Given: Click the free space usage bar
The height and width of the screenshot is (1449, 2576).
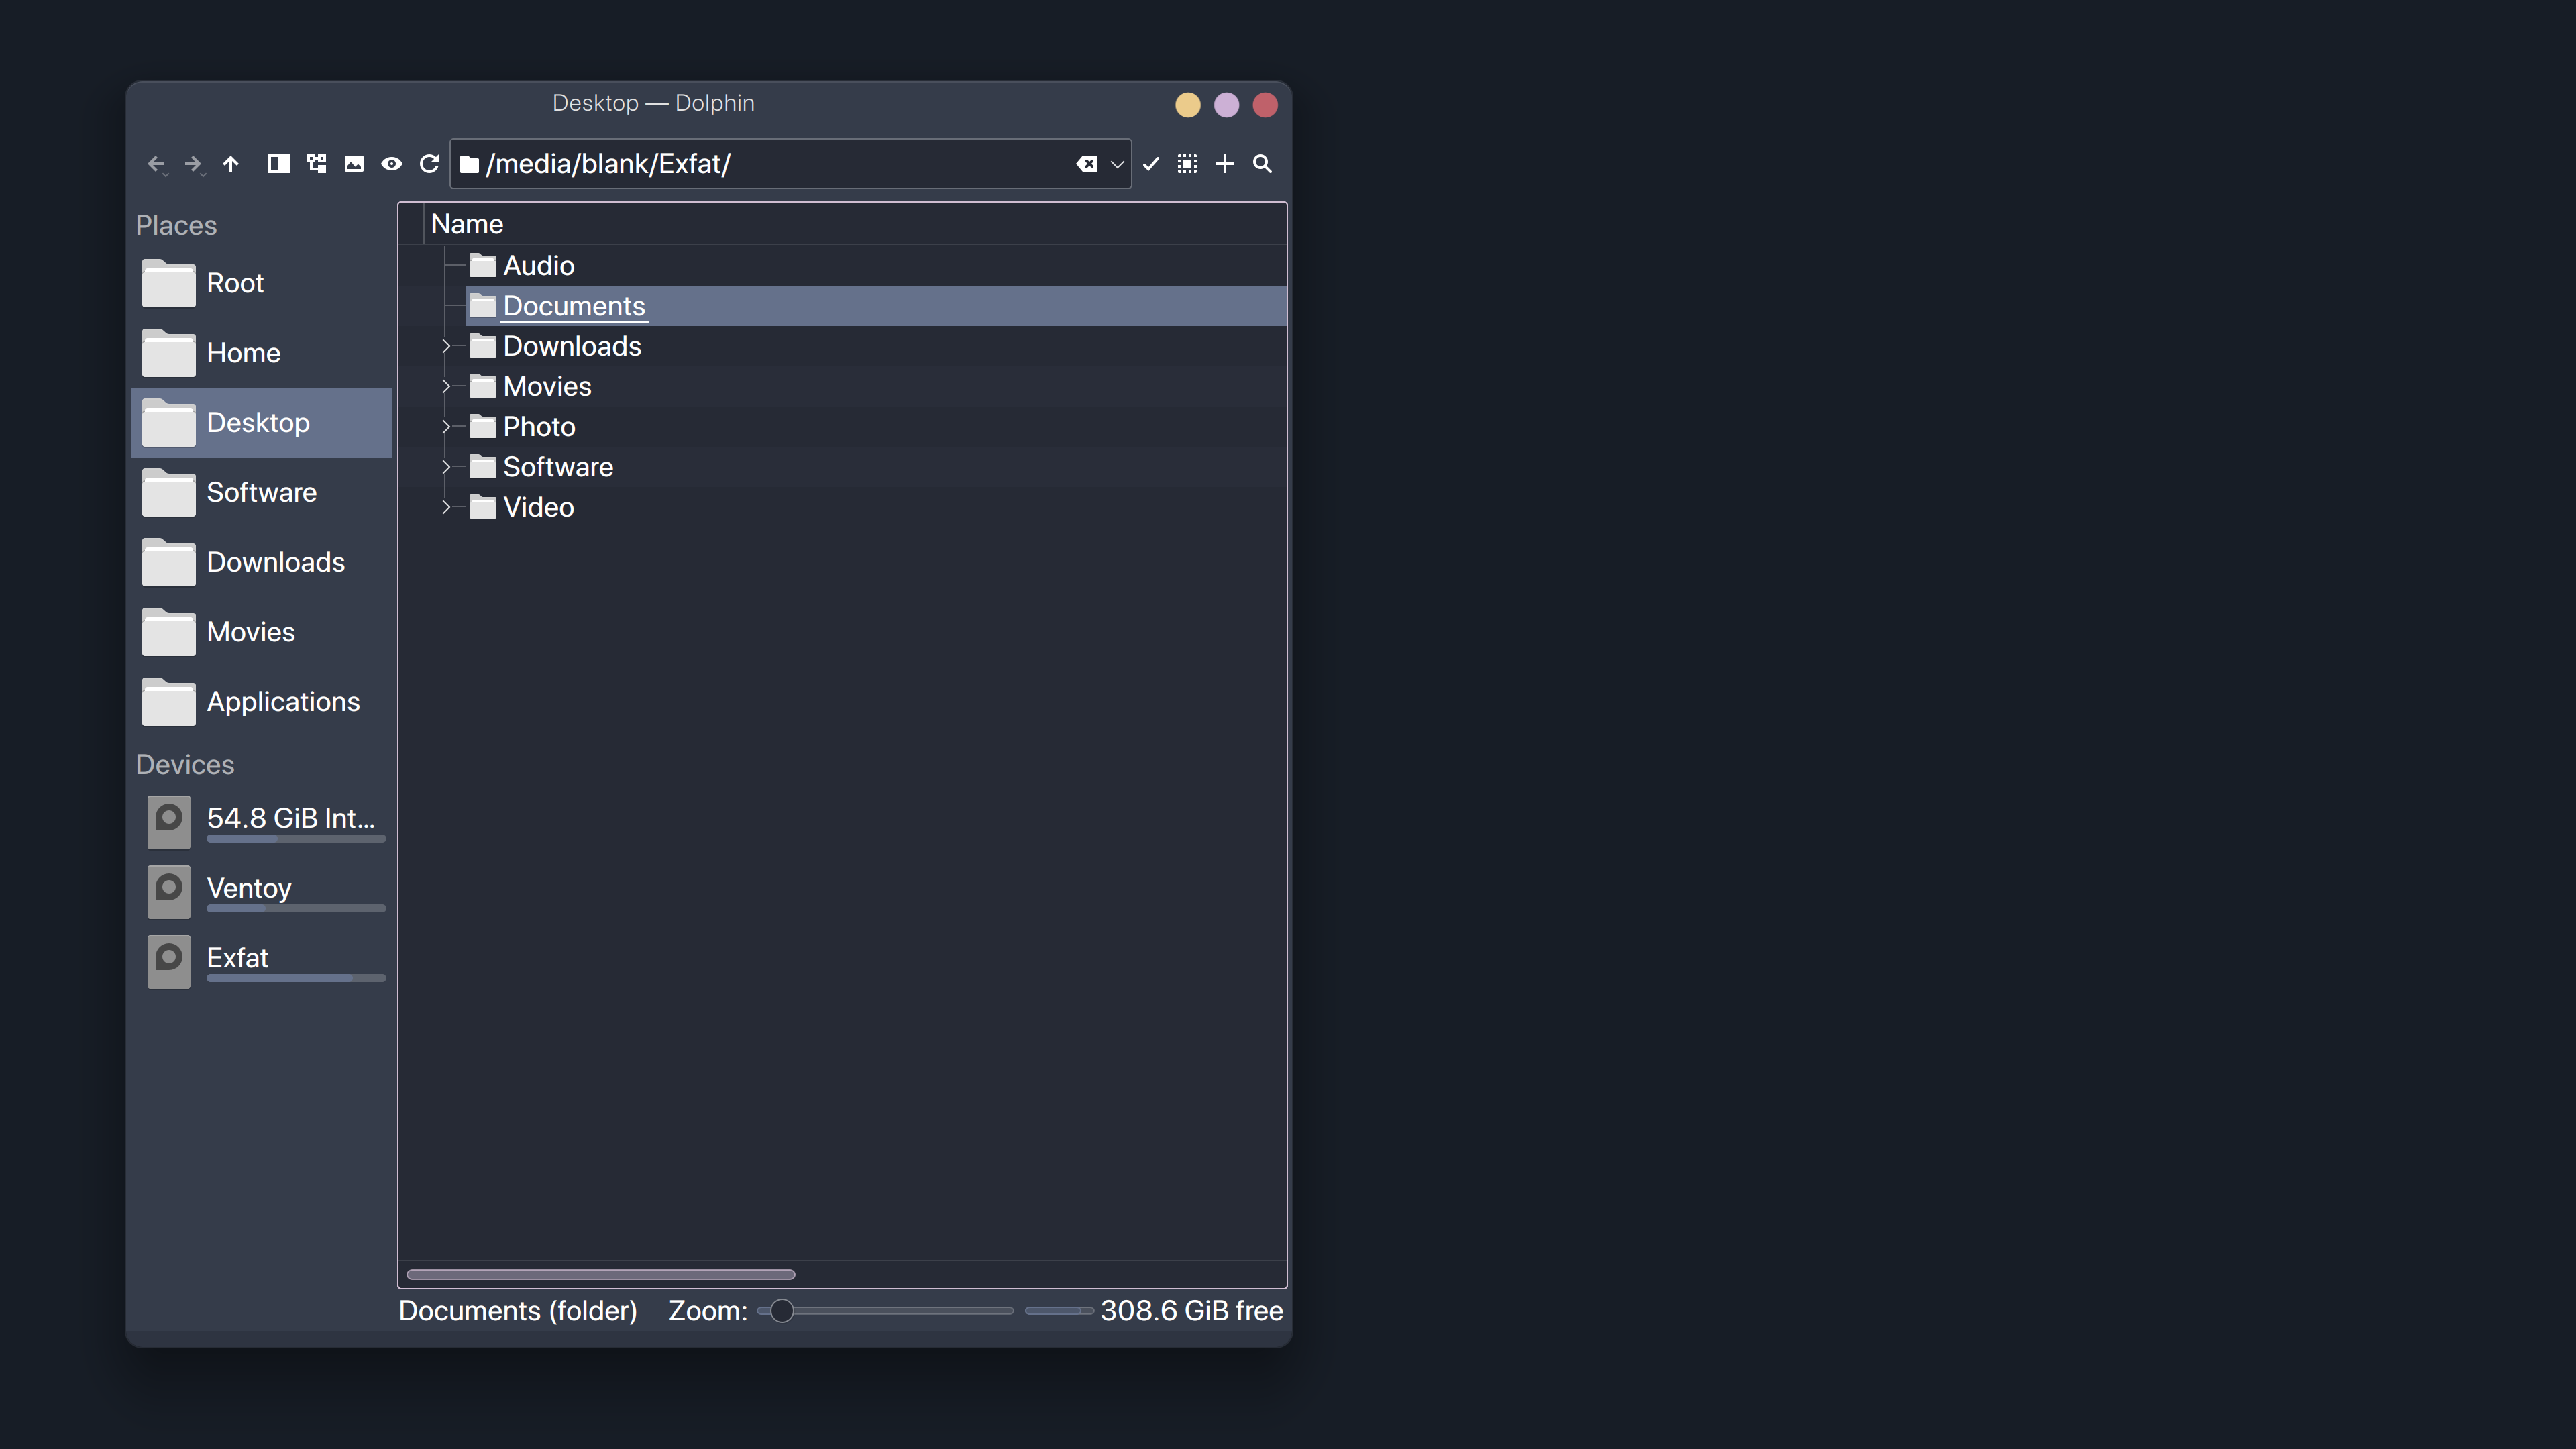Looking at the screenshot, I should [x=1059, y=1311].
